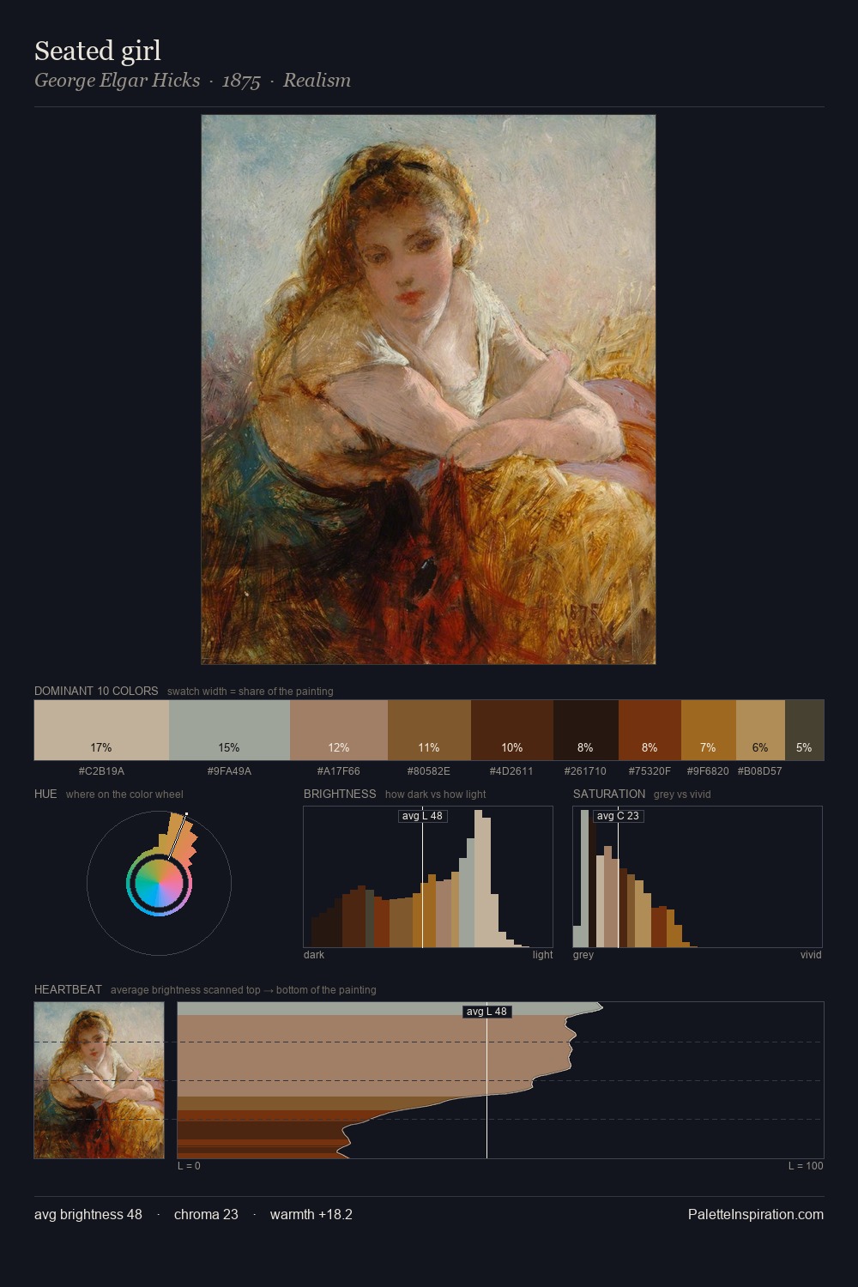Click the 'dark' axis label
Image resolution: width=858 pixels, height=1287 pixels.
tap(314, 955)
